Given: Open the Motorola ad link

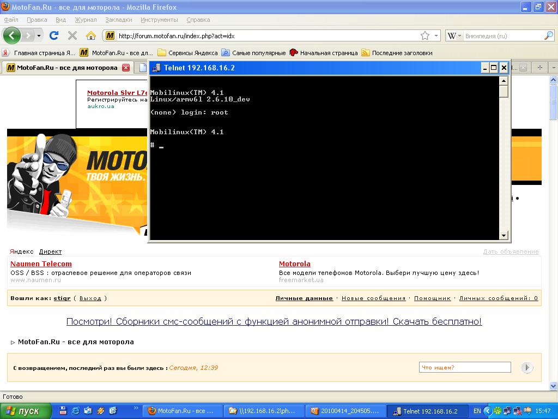Looking at the screenshot, I should click(x=295, y=264).
